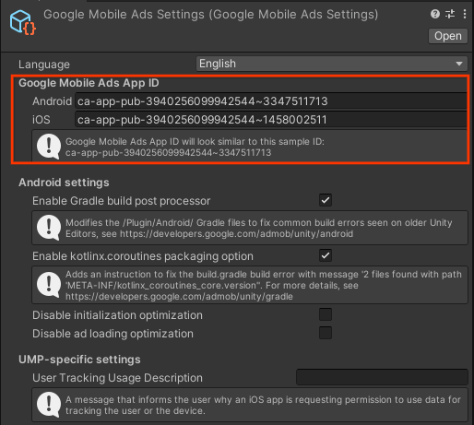The image size is (474, 425).
Task: Click the App ID sample info icon
Action: point(49,147)
